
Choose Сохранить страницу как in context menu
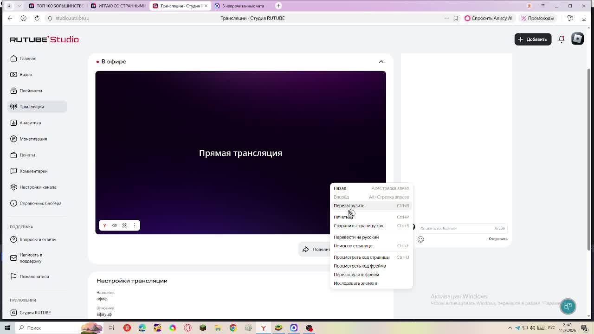click(x=371, y=226)
